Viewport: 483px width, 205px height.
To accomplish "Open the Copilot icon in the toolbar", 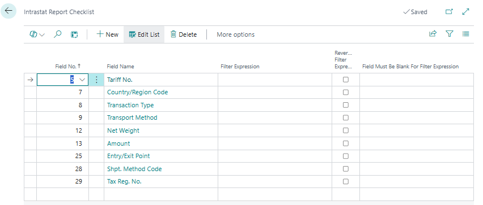I will coord(33,34).
